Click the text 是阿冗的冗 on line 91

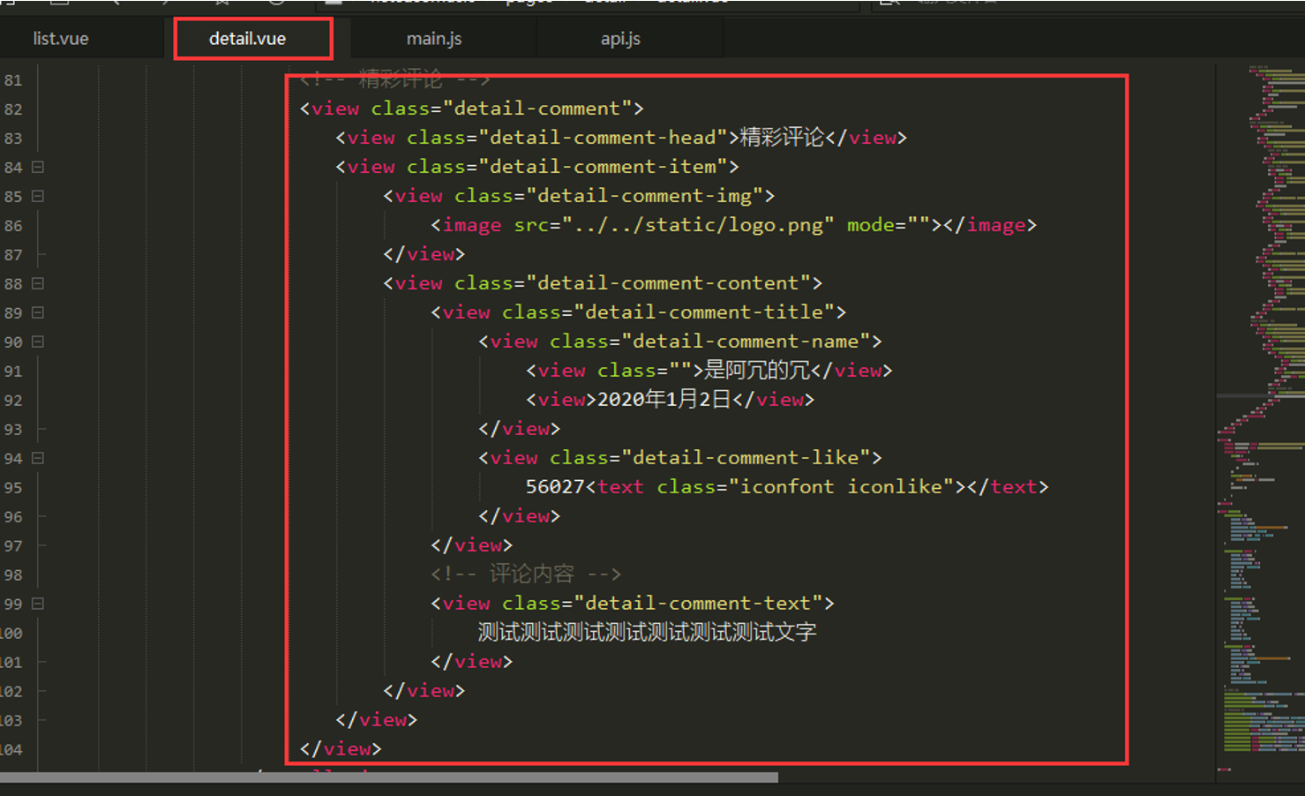coord(757,371)
